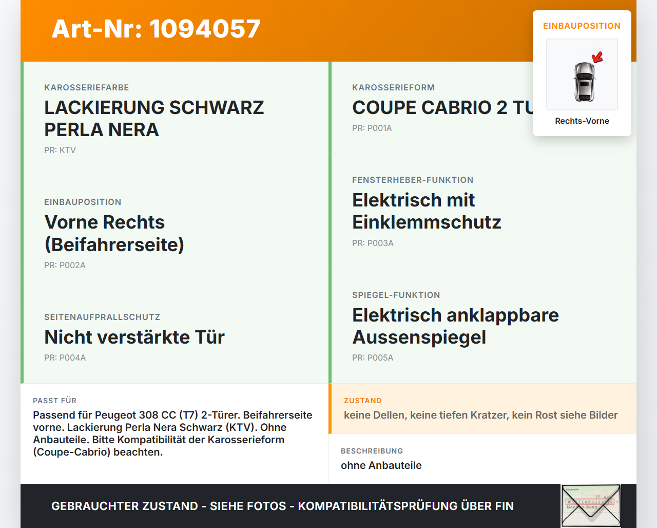Select the PR: P005A code
Viewport: 657px width, 528px height.
click(373, 358)
